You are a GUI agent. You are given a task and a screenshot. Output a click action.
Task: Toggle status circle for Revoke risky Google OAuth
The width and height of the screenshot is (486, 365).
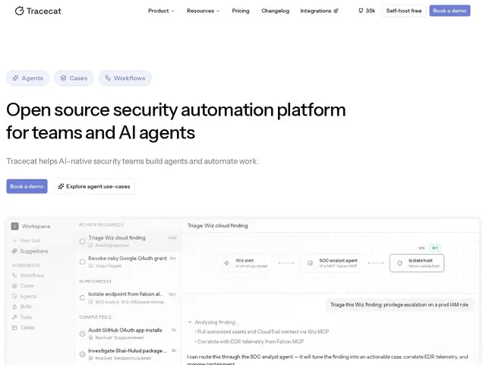82,262
